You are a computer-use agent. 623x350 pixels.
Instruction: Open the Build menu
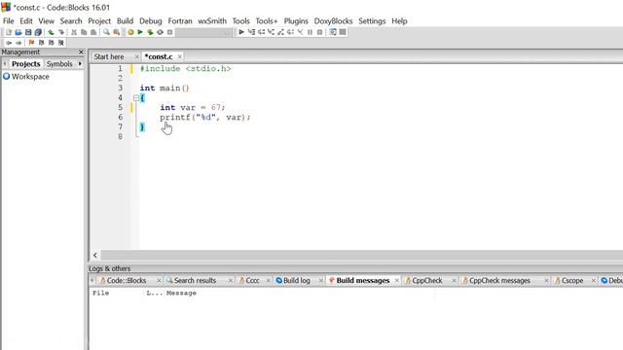(126, 21)
